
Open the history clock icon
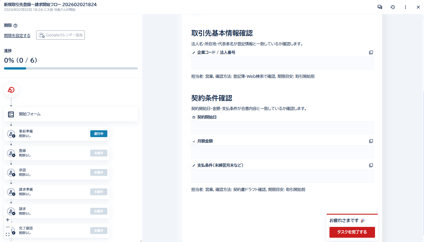tap(393, 7)
